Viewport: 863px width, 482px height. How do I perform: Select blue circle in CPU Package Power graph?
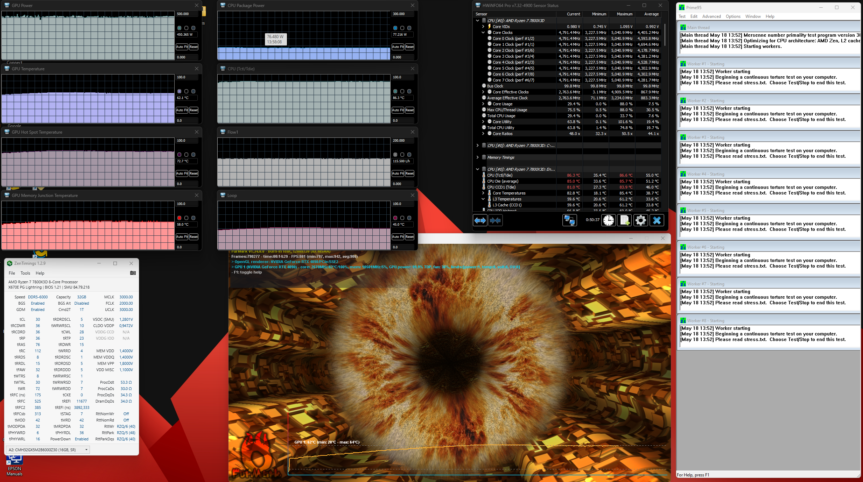pyautogui.click(x=395, y=28)
